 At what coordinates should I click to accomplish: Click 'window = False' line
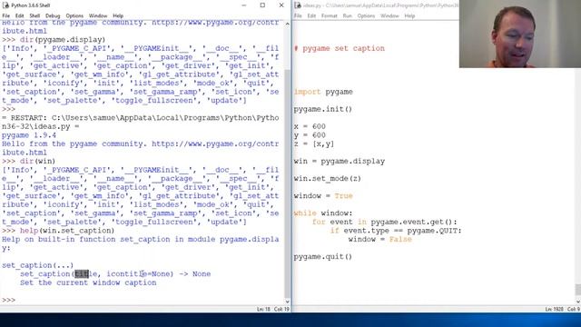coord(380,240)
